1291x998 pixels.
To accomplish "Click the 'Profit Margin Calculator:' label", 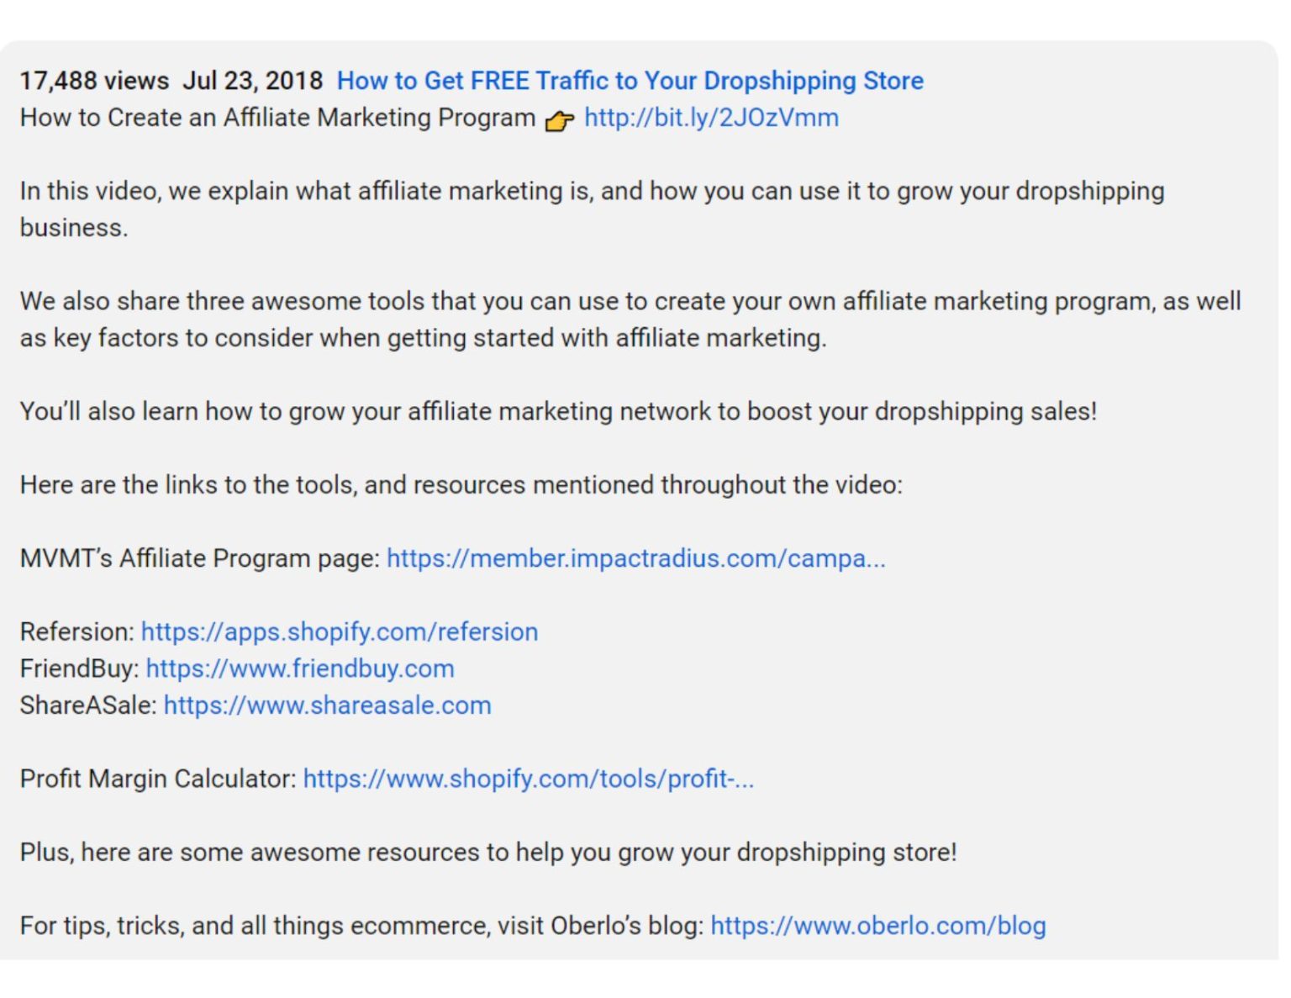I will [158, 779].
